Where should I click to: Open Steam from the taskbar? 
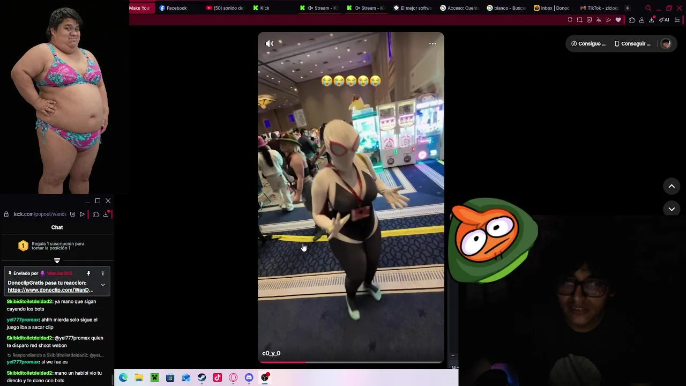pos(202,377)
